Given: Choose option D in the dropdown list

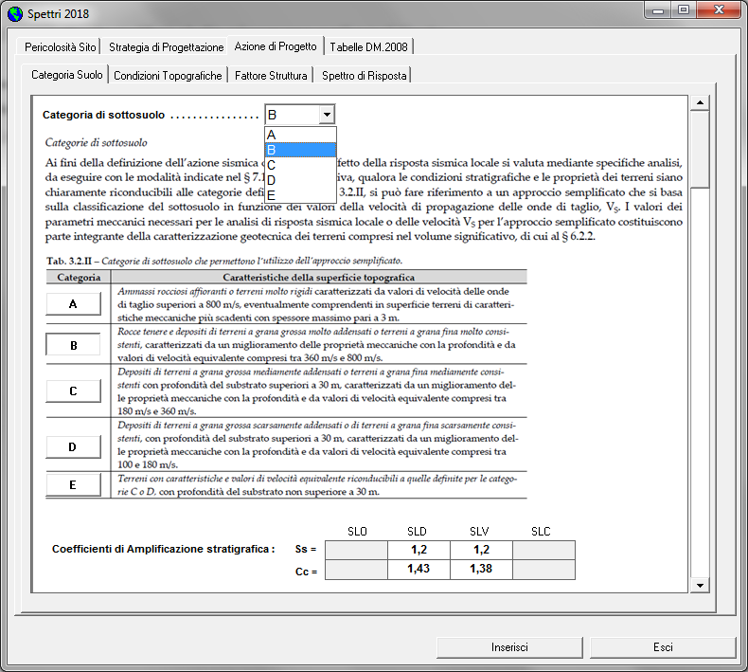Looking at the screenshot, I should pos(300,180).
